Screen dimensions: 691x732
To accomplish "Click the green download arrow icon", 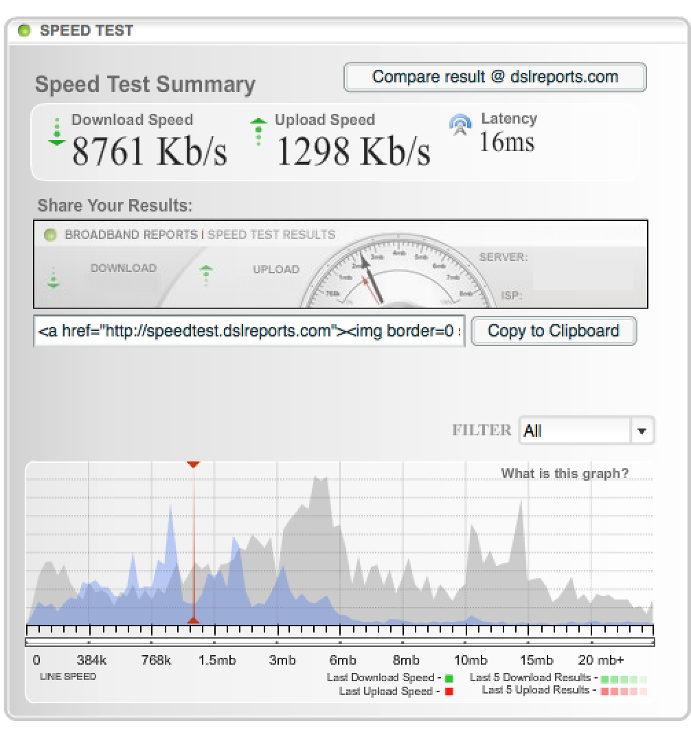I will coord(57,132).
